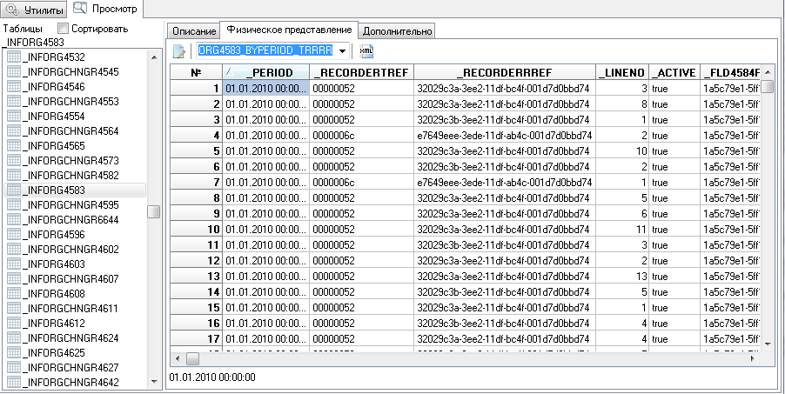This screenshot has height=394, width=785.
Task: Enable the Сортировать checkbox
Action: [x=63, y=29]
